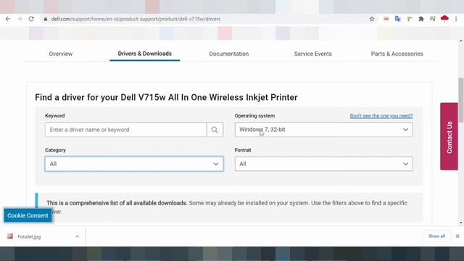464x261 pixels.
Task: Go back using the browser back arrow
Action: tap(8, 19)
